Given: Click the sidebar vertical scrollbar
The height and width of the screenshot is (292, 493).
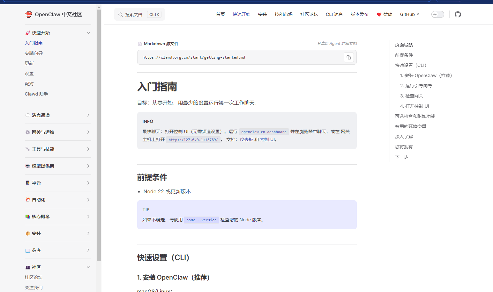Looking at the screenshot, I should coord(99,135).
